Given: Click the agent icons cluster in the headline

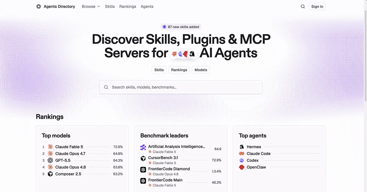Looking at the screenshot, I should [183, 54].
